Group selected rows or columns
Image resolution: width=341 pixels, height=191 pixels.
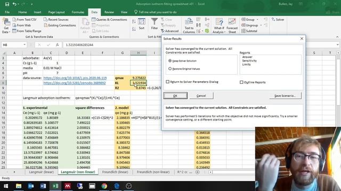(x=248, y=20)
